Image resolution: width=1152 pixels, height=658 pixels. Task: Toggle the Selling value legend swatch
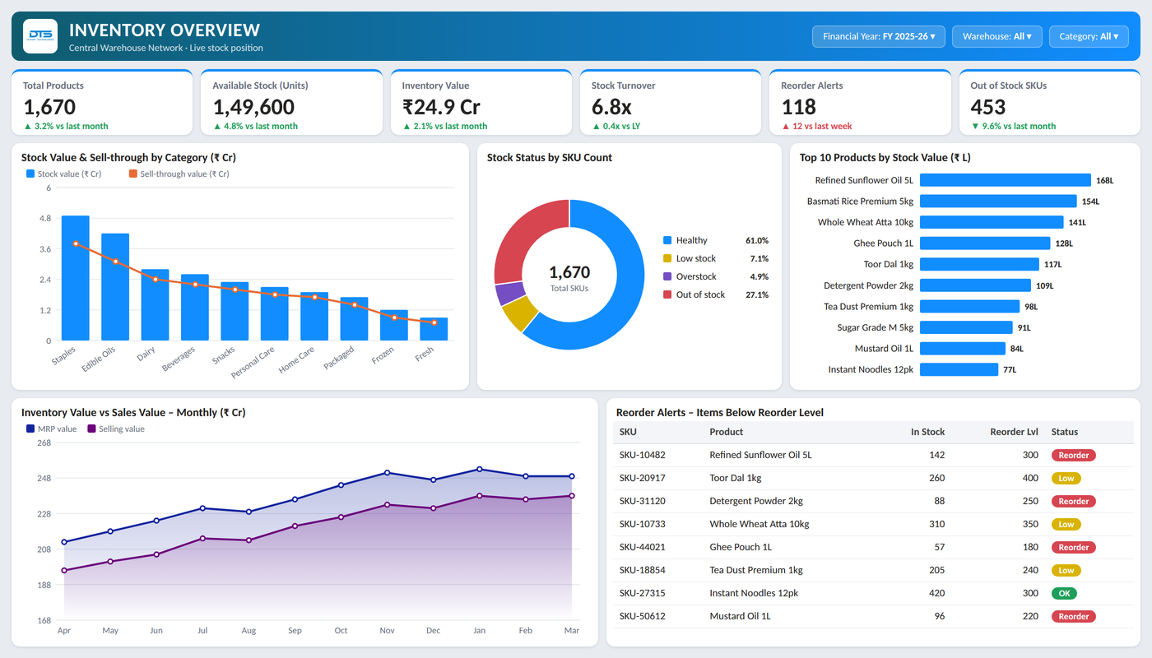point(91,429)
